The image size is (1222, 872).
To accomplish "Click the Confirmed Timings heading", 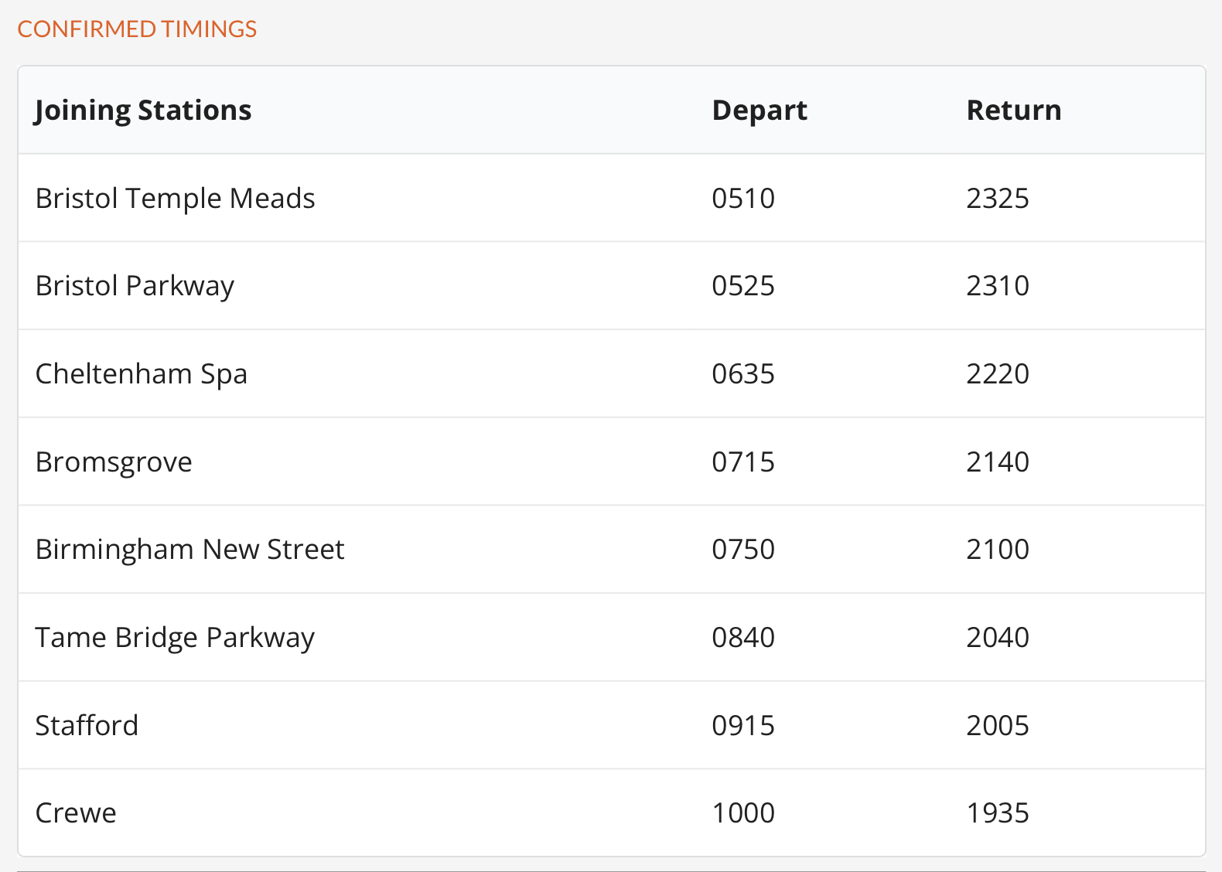I will tap(137, 29).
